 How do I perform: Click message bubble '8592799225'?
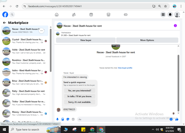[69, 109]
